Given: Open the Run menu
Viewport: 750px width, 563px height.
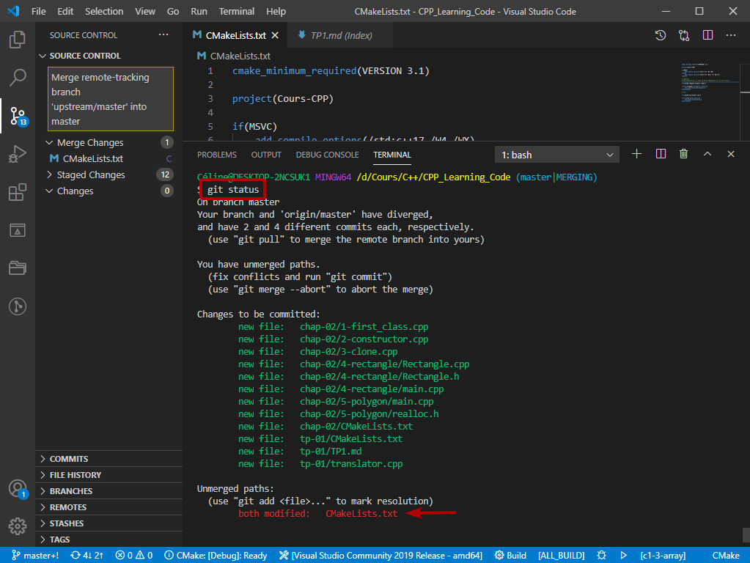Looking at the screenshot, I should point(199,11).
